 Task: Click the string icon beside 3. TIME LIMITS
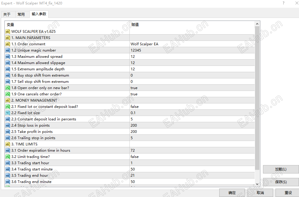[8, 144]
